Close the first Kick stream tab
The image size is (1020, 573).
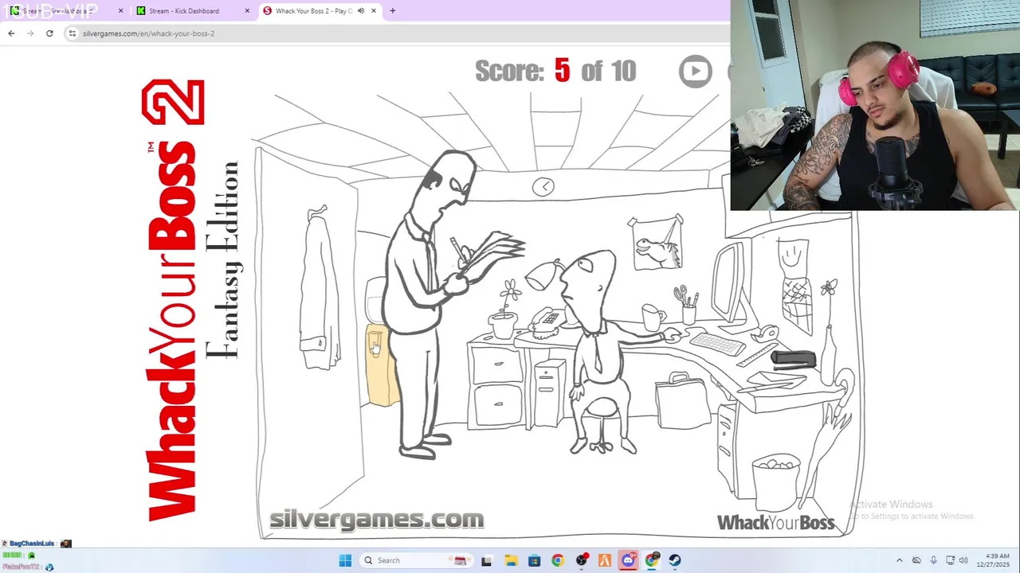click(121, 11)
